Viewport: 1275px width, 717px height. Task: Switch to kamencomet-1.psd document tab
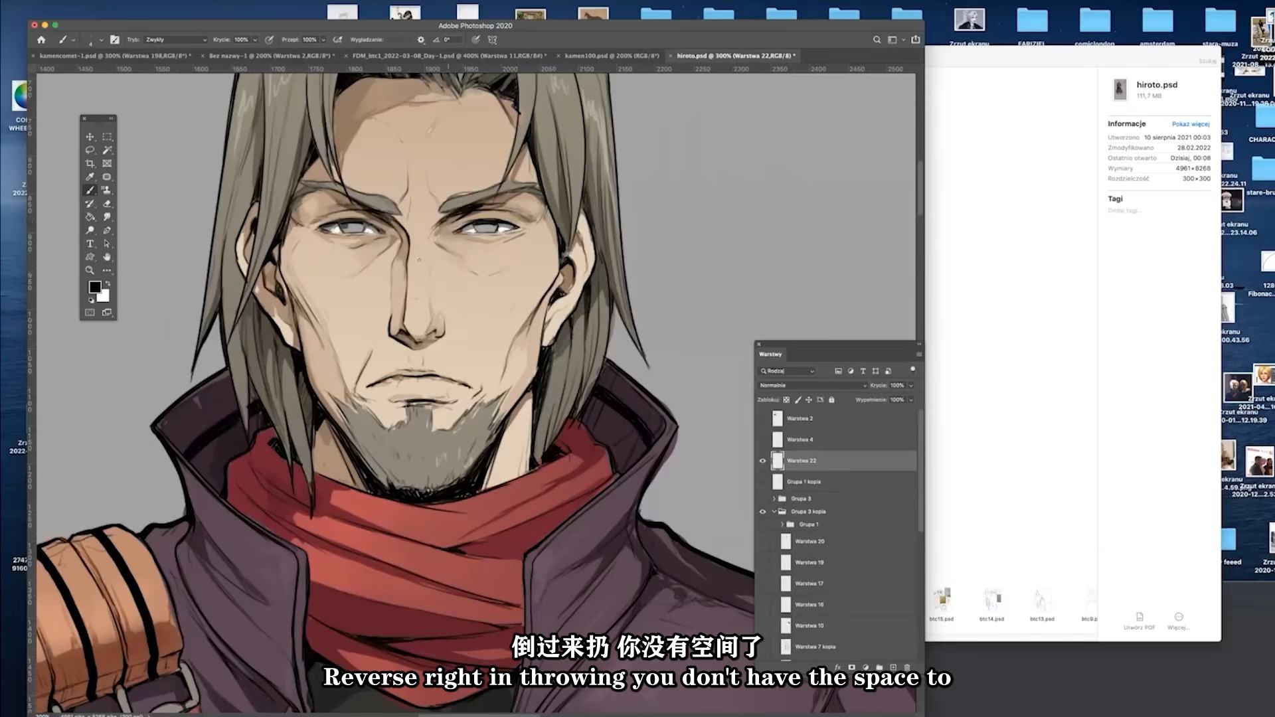(115, 56)
